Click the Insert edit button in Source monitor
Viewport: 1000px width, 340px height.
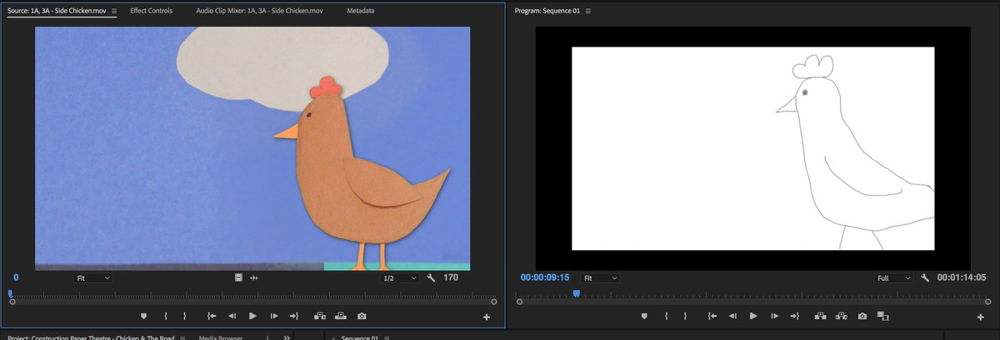[x=319, y=316]
